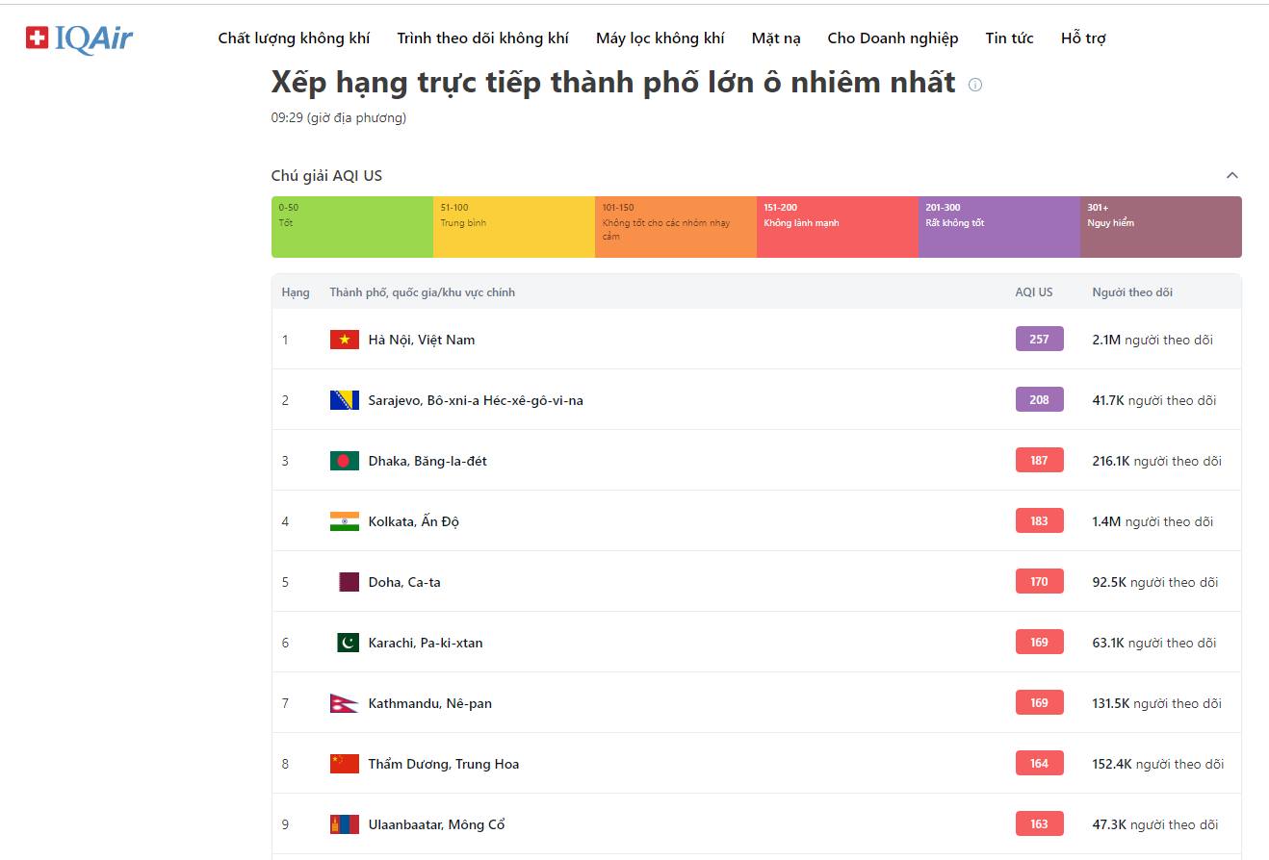
Task: Open Ulaanbaatar, Mông Cổ city link
Action: (437, 824)
